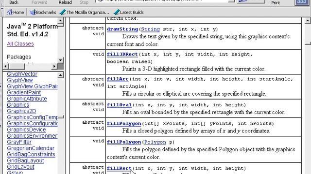The height and width of the screenshot is (174, 311).
Task: Open the GridBagConstraints class link
Action: click(x=31, y=154)
